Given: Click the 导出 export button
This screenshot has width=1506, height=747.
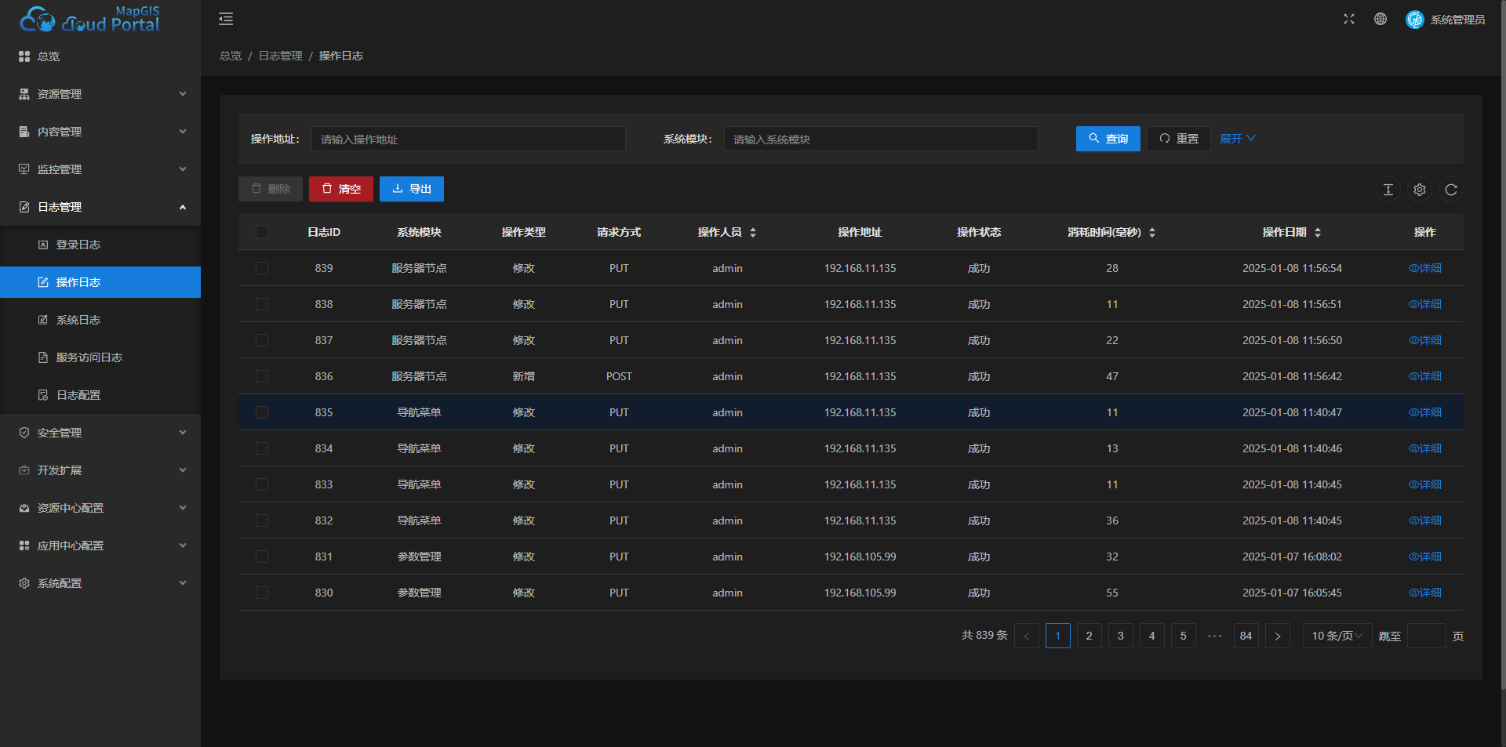Looking at the screenshot, I should point(412,189).
